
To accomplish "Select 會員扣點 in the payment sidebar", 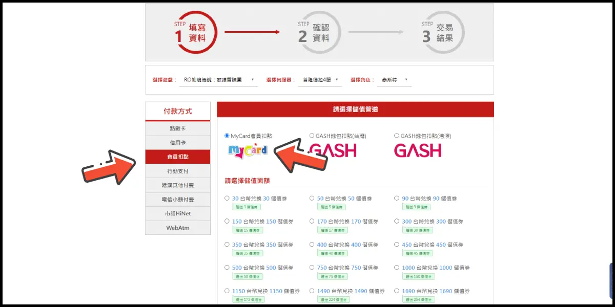I will point(178,157).
